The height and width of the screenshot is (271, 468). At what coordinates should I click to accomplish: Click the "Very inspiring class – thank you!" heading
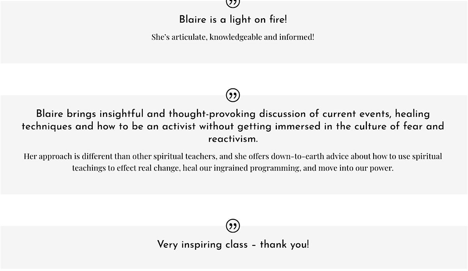233,245
